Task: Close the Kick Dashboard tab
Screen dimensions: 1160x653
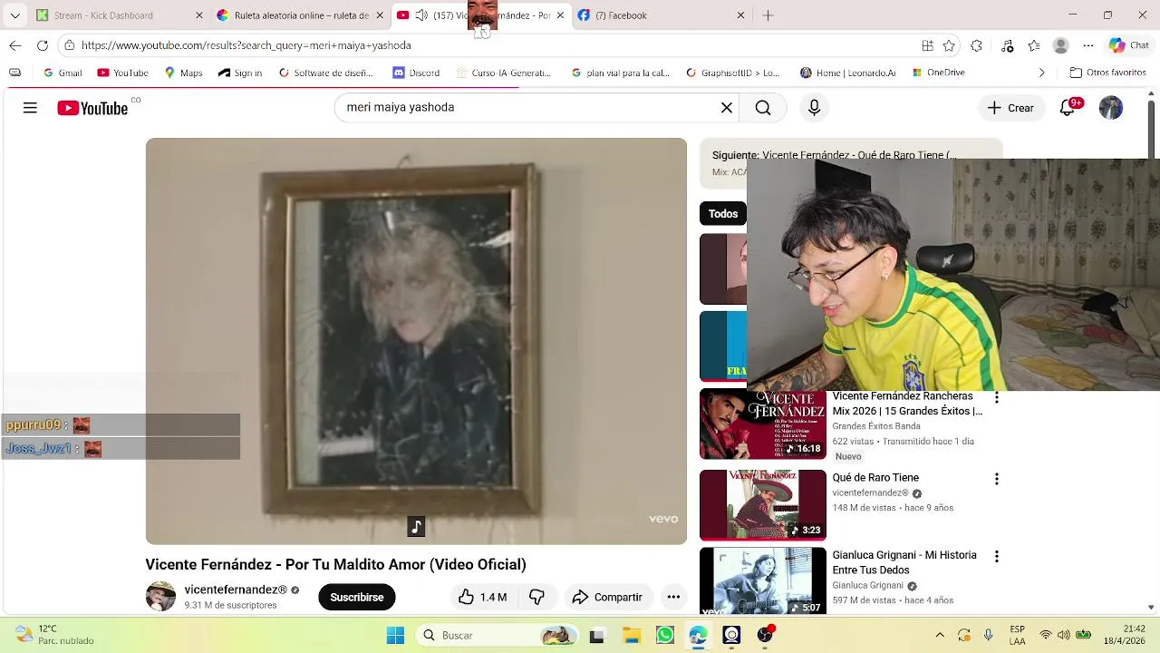Action: tap(199, 15)
